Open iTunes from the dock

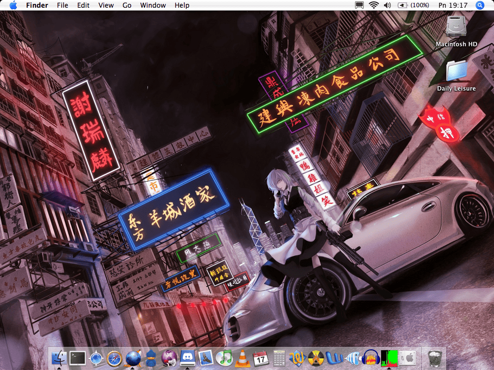click(224, 358)
